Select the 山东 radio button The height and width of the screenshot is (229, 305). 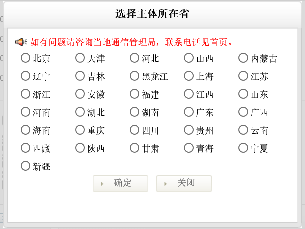point(243,94)
